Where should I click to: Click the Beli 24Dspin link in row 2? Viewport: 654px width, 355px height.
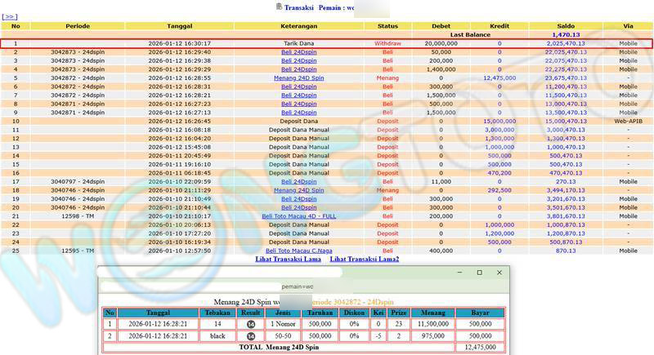(x=298, y=52)
